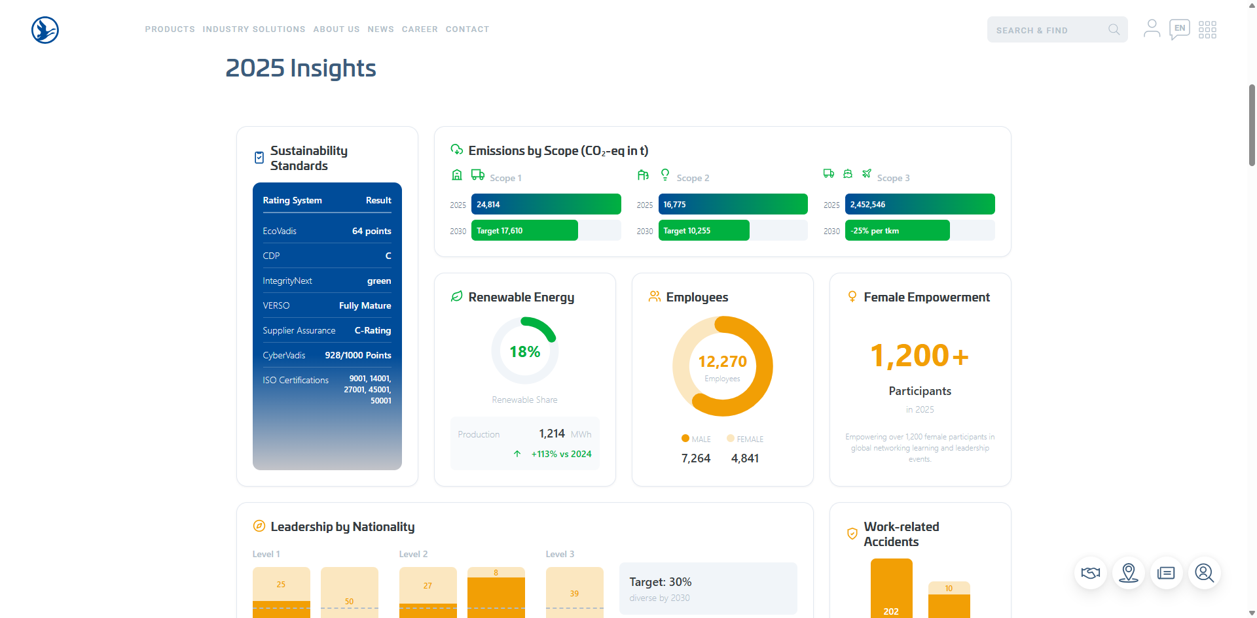Click the Emissions by Scope cloud icon

(457, 150)
